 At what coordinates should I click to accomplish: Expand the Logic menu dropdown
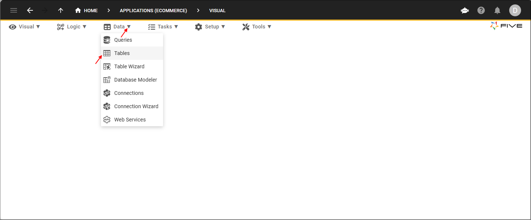(x=72, y=27)
